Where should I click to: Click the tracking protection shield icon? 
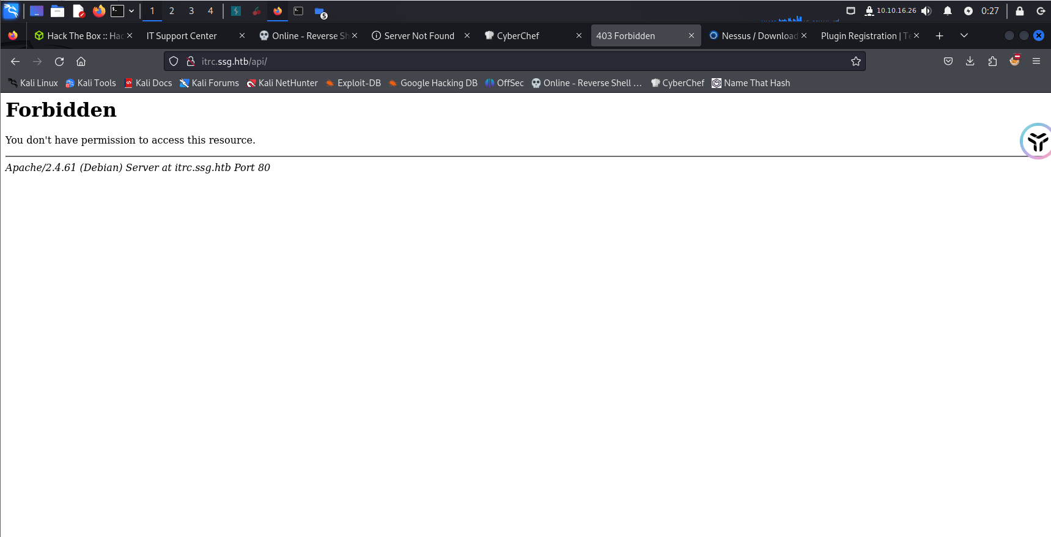coord(174,61)
